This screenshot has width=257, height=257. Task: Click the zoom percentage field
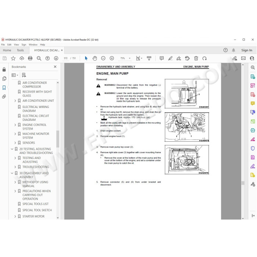pos(123,58)
